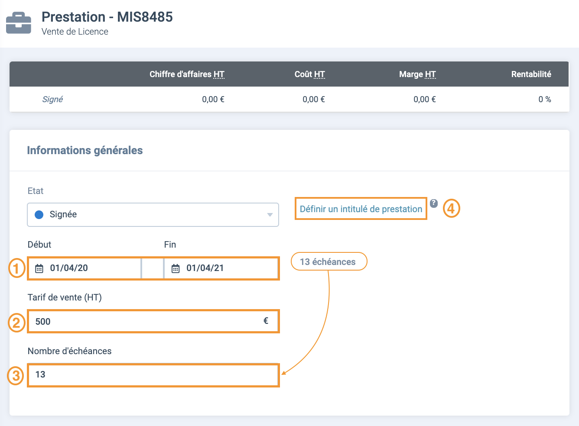Focus the Tarif de vente value 500
This screenshot has width=579, height=426.
point(43,322)
